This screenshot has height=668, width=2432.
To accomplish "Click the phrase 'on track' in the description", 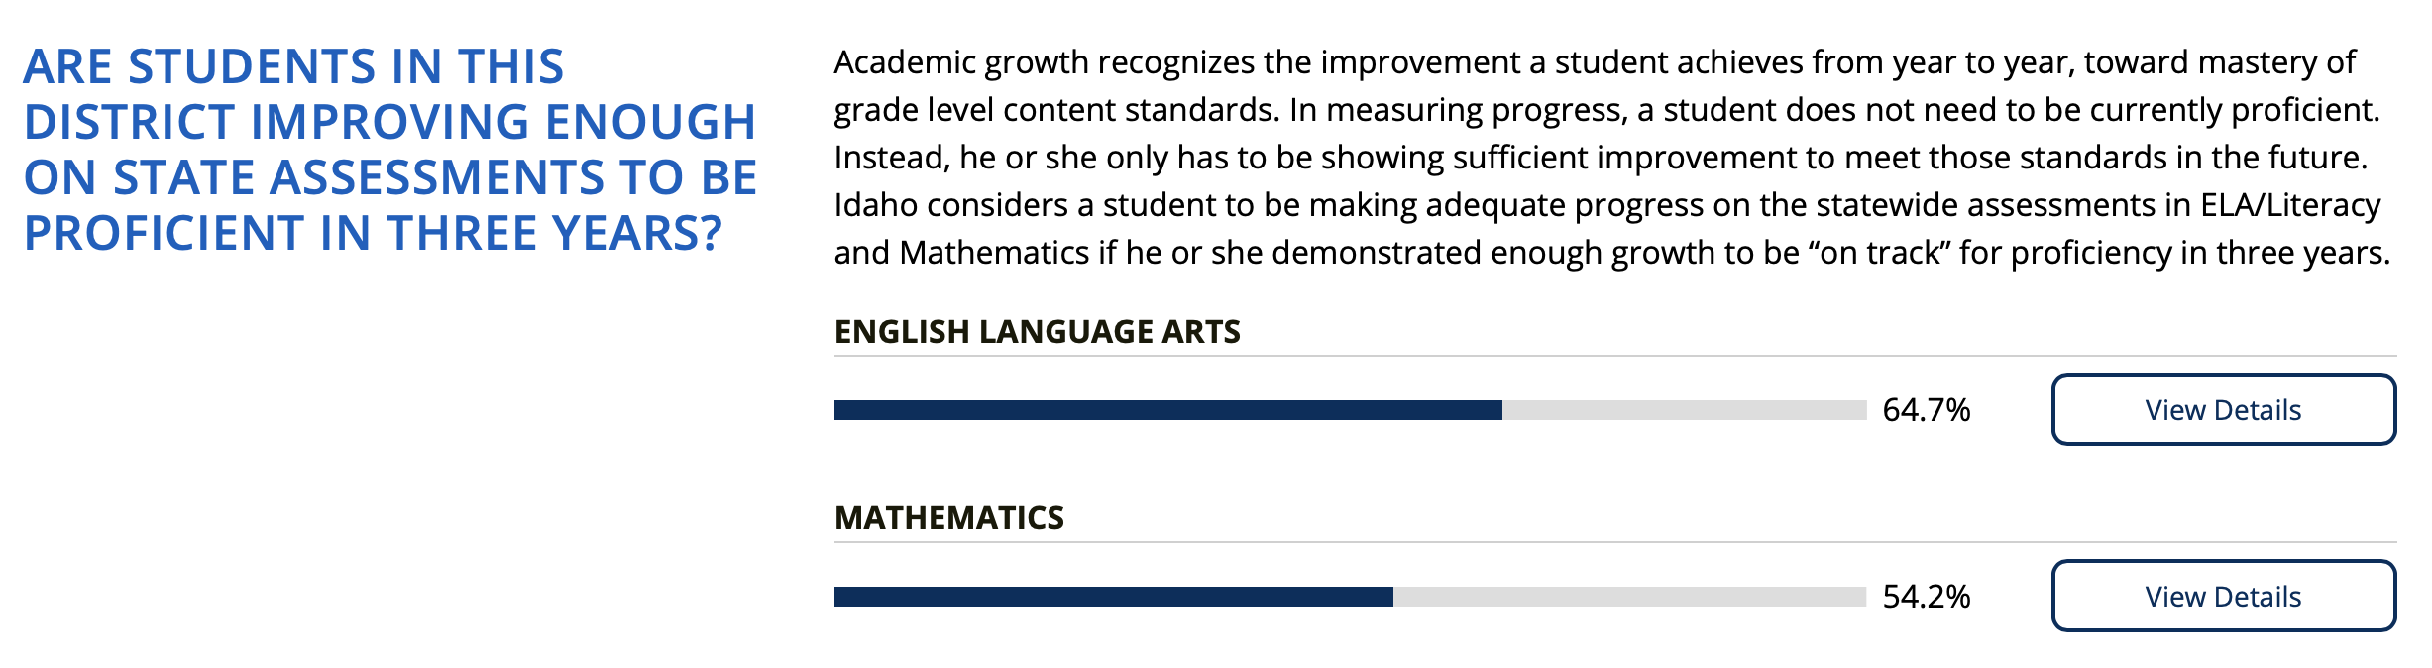I will point(1879,253).
